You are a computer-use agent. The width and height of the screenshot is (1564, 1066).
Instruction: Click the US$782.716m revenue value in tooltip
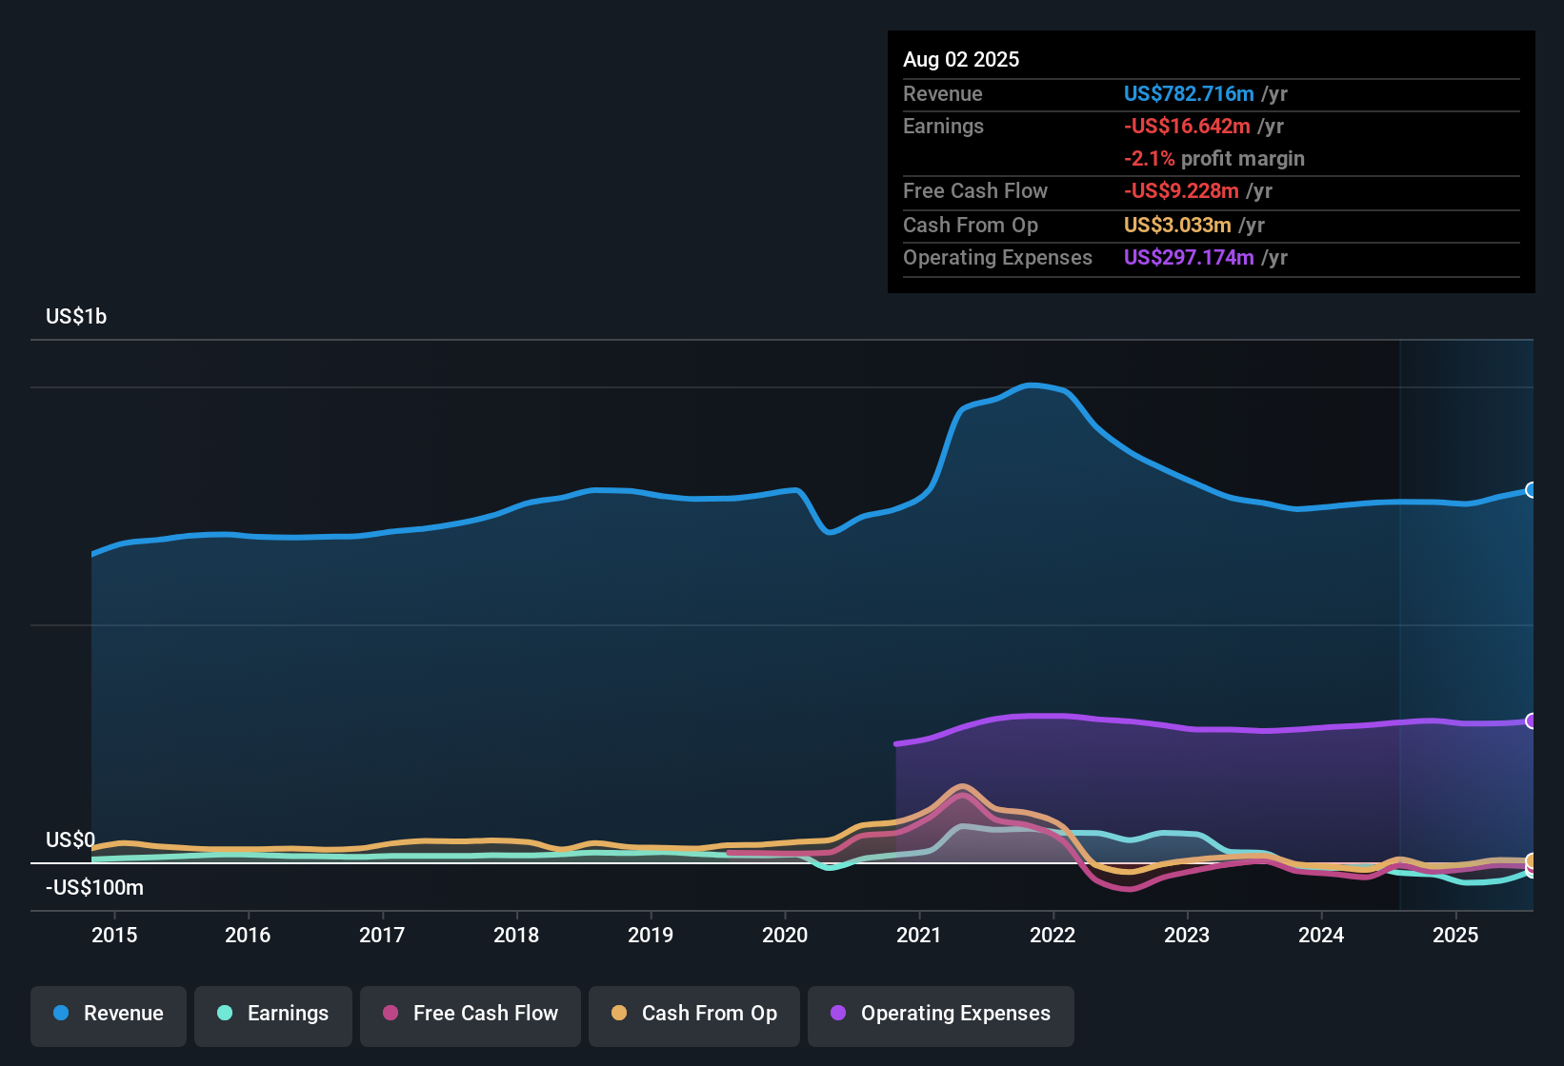(x=1189, y=93)
